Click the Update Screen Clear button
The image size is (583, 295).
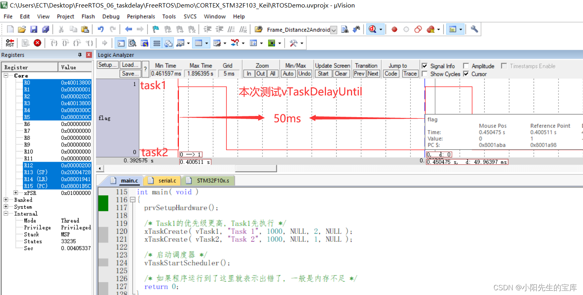(341, 73)
